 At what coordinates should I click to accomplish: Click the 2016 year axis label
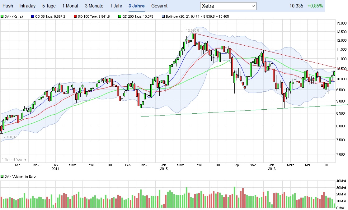[x=272, y=169]
